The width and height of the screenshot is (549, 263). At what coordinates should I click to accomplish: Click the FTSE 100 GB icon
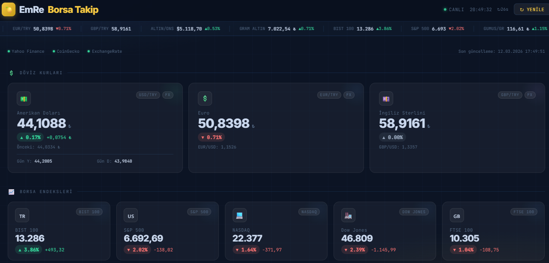[456, 215]
